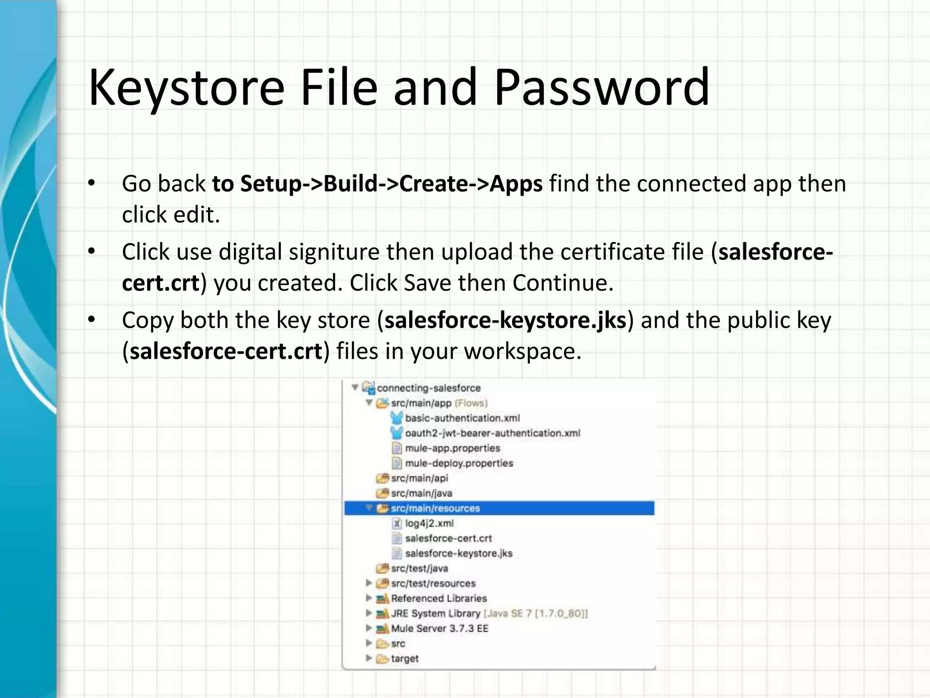Screen dimensions: 930x698
Task: Select the target folder label
Action: coord(405,658)
